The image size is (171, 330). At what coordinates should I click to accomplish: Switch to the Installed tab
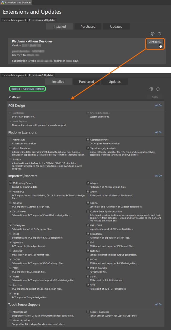pos(60,26)
